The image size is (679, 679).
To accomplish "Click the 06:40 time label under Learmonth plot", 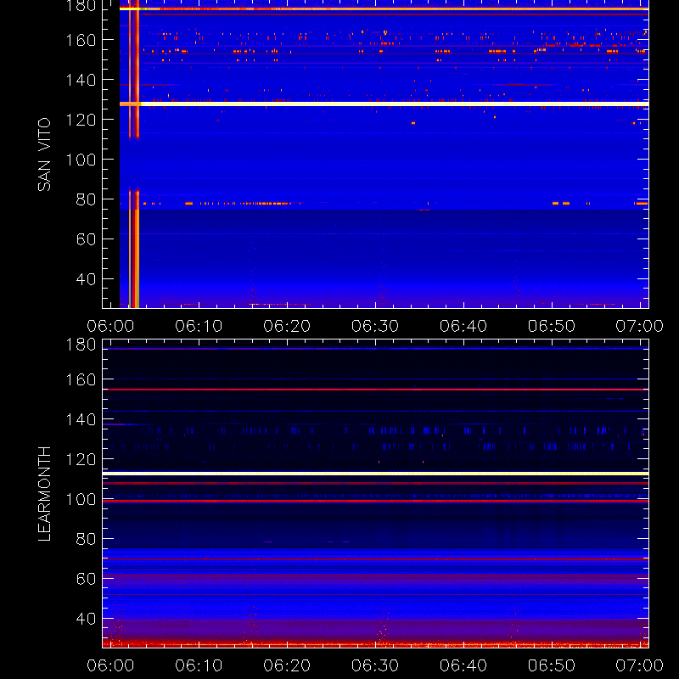I will 463,665.
